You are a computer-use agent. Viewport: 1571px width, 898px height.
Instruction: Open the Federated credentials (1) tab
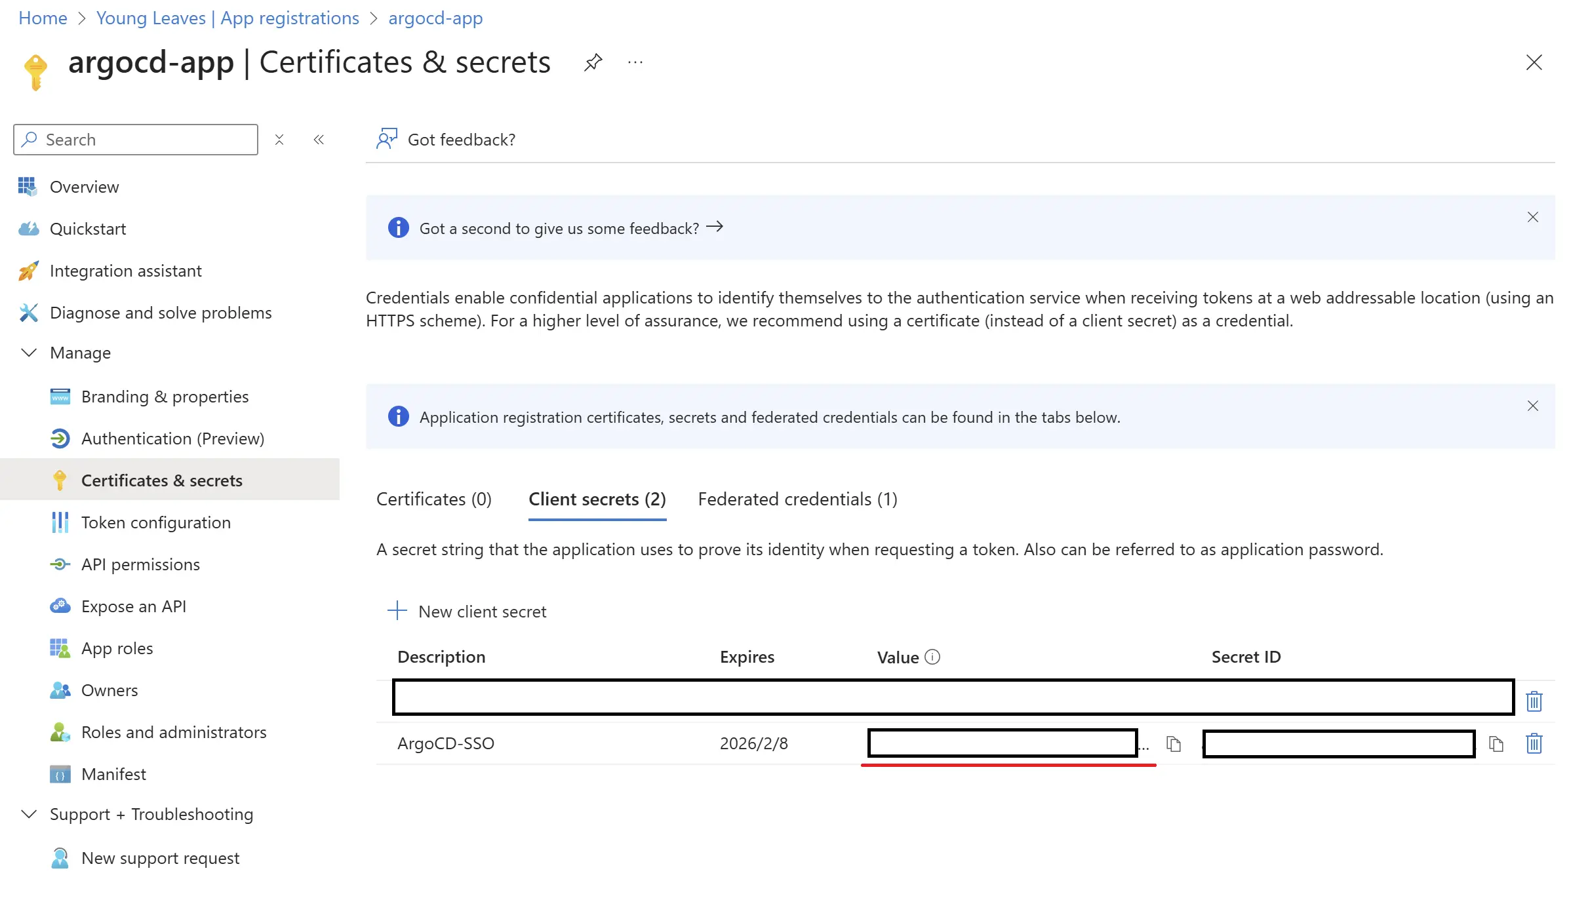(x=798, y=499)
